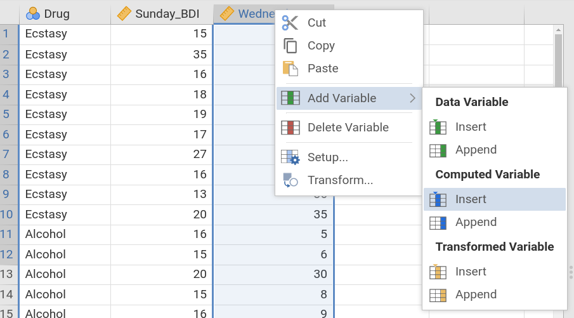This screenshot has width=574, height=318.
Task: Click Wednesday value 35 in row 10
Action: (x=273, y=215)
